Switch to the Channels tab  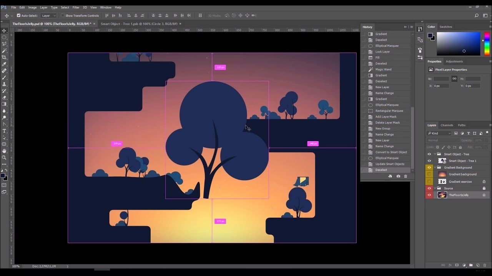447,125
